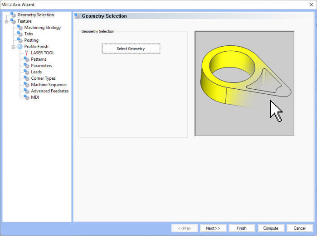Collapse the Feature tree node
The image size is (317, 236).
point(6,21)
